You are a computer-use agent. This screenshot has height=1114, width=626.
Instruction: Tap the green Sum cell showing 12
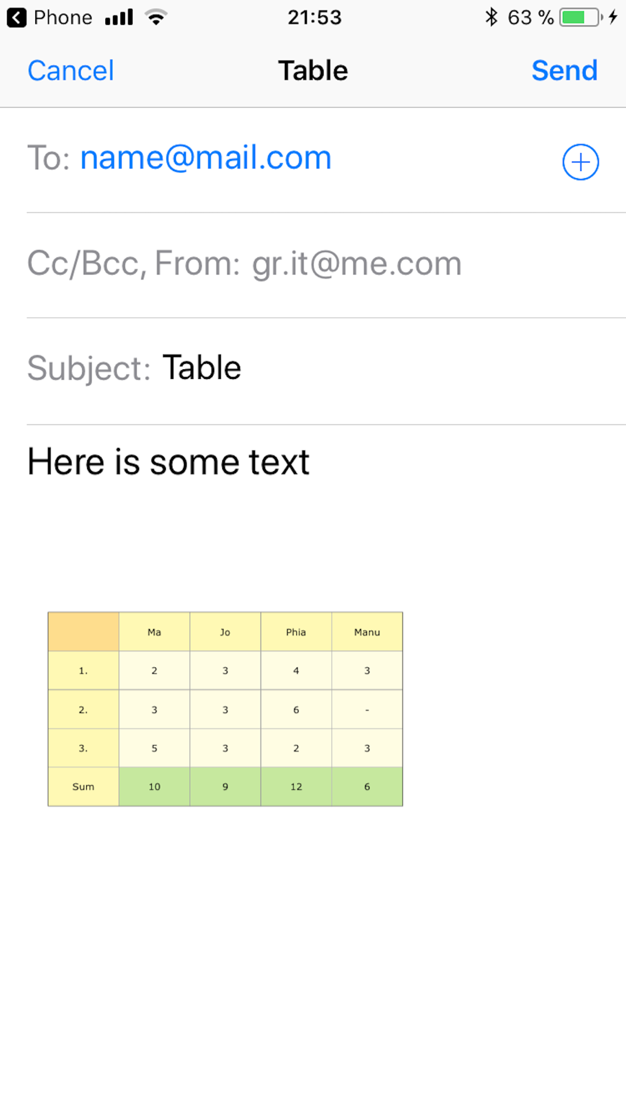[296, 787]
